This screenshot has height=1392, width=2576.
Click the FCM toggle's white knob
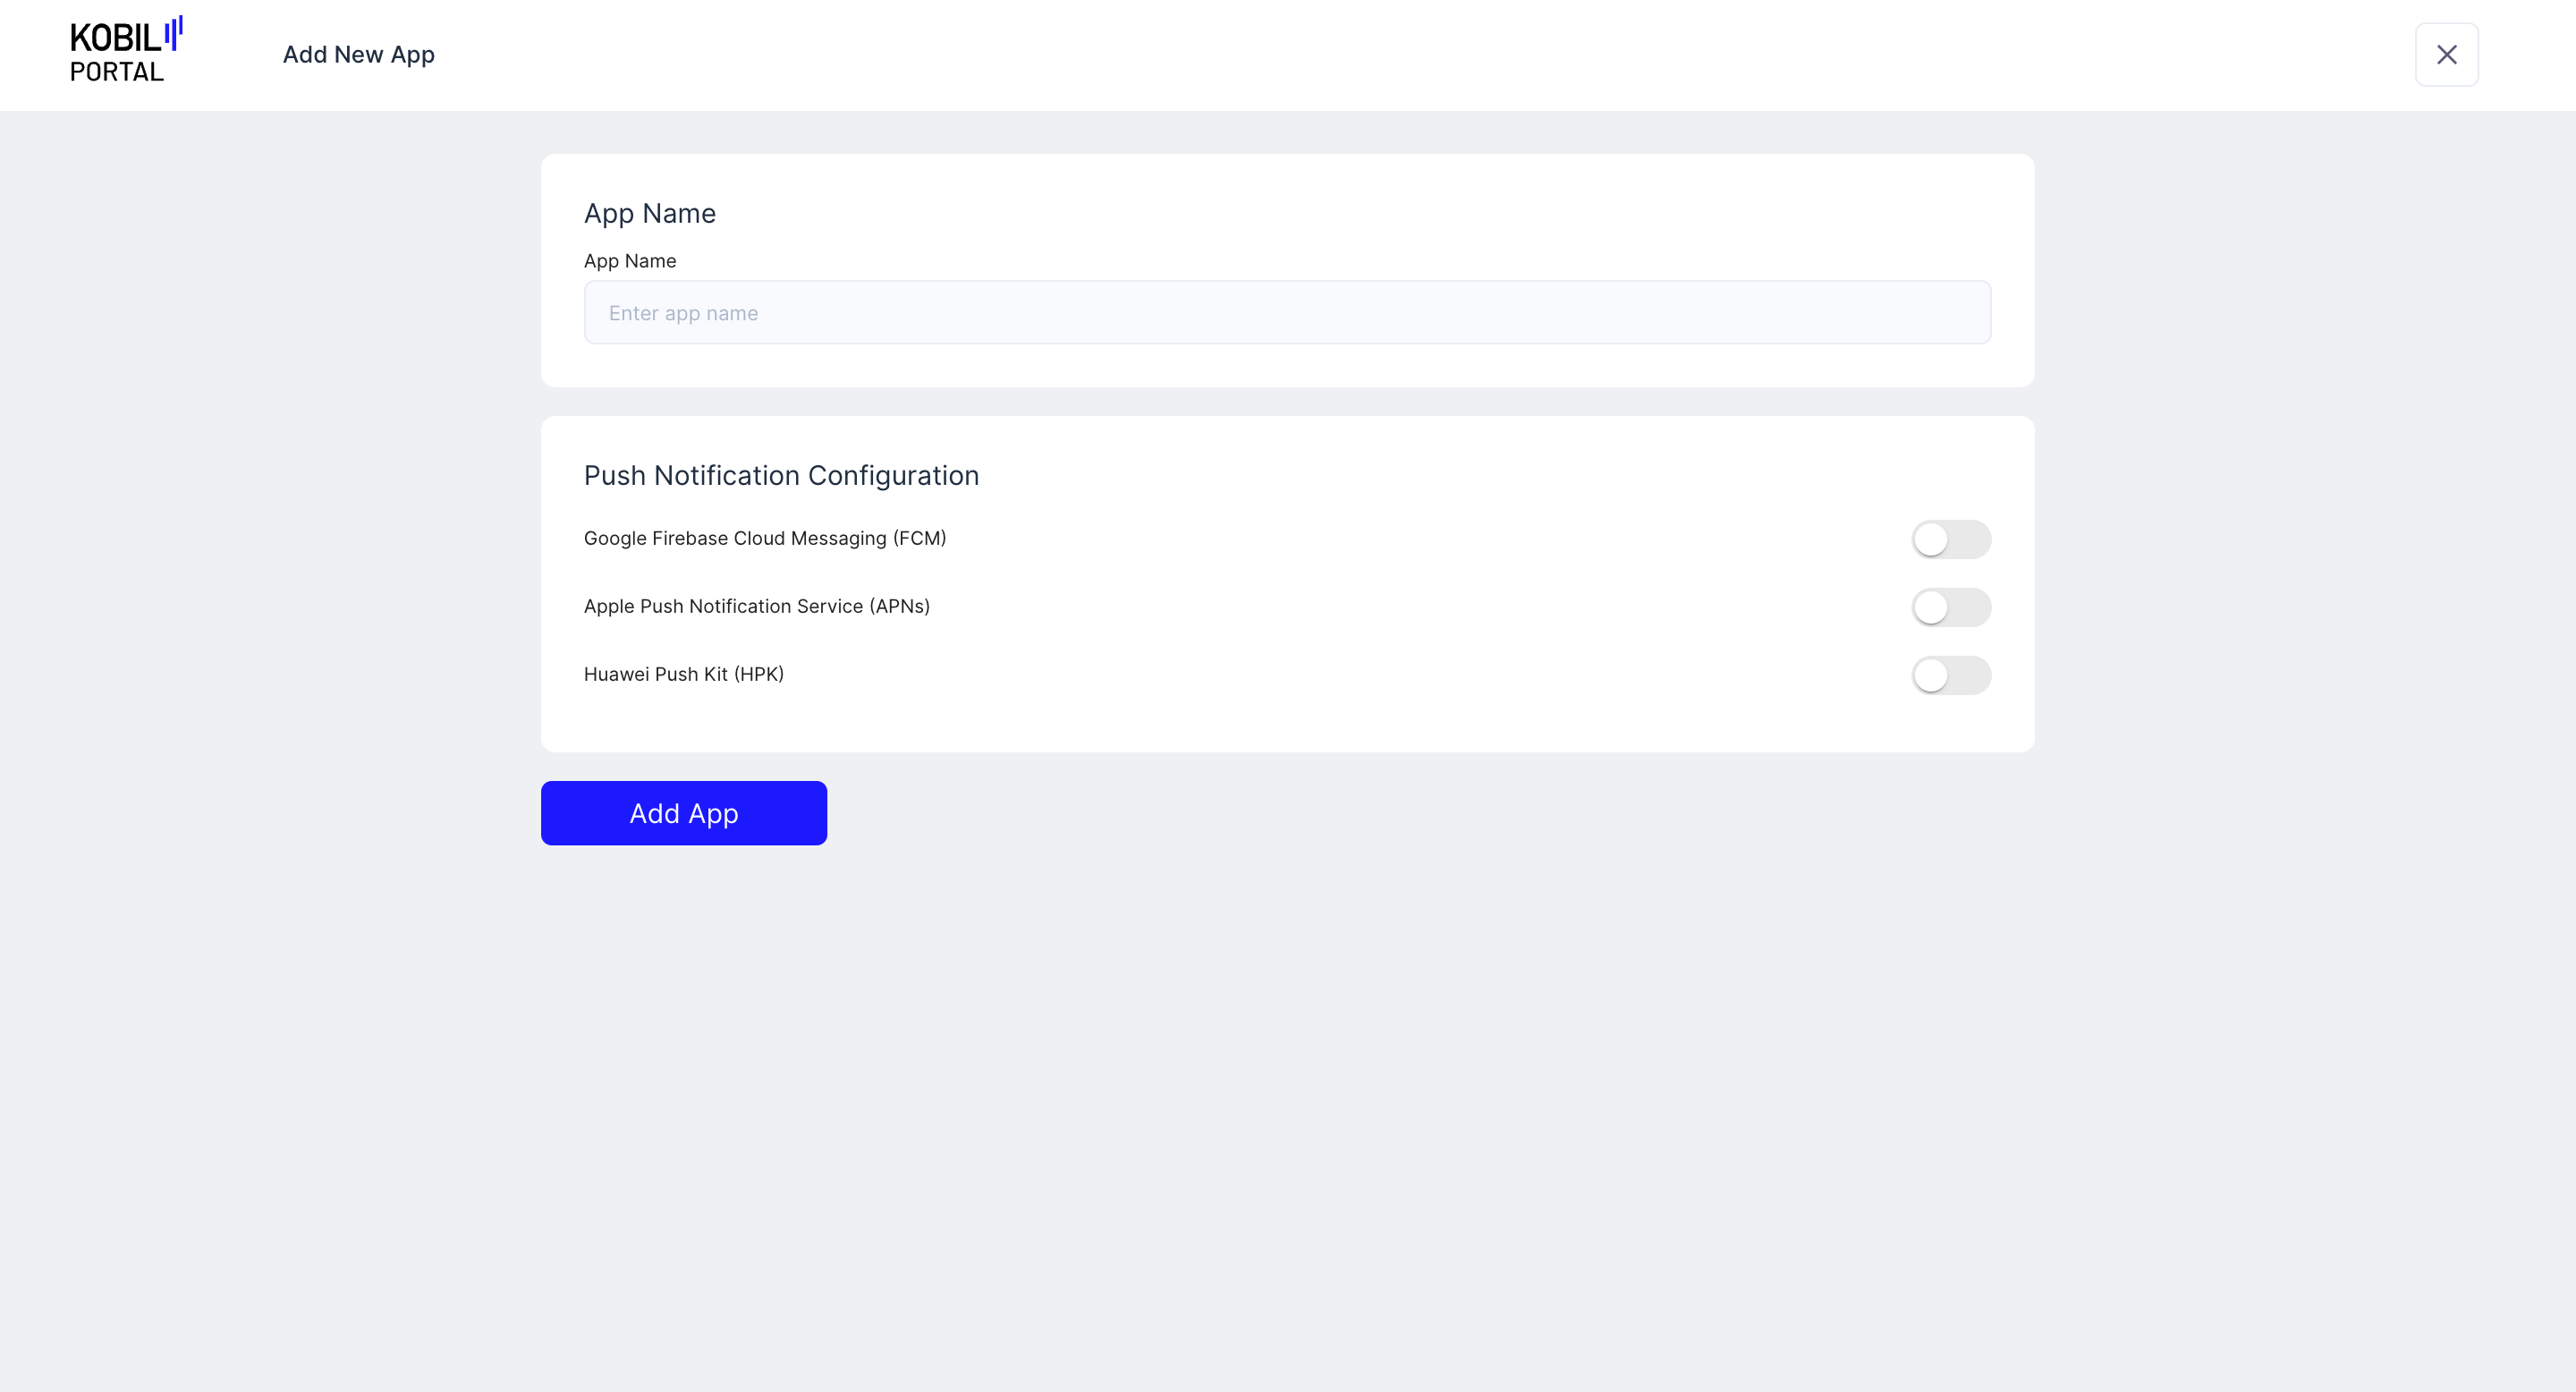1931,539
